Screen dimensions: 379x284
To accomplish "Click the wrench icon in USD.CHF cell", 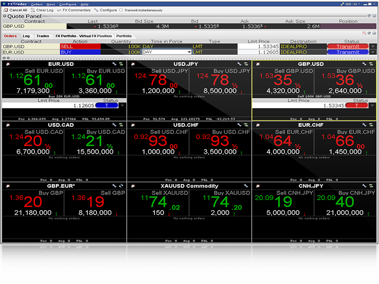I will click(x=239, y=125).
